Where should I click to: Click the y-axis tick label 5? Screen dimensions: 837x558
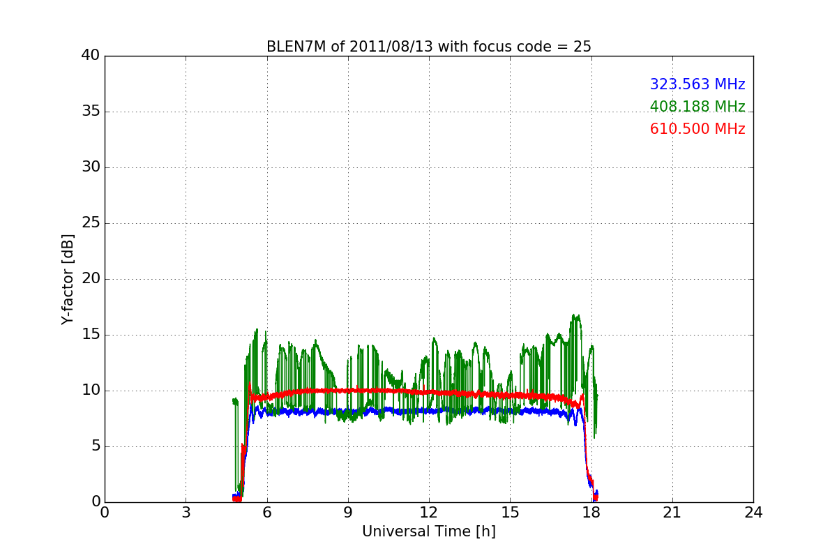point(95,446)
